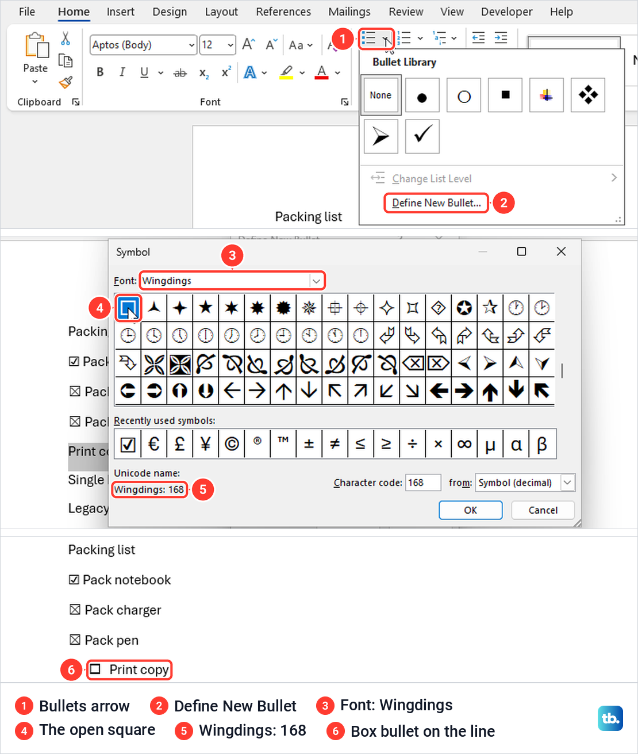
Task: Pick the copyright recently used symbol
Action: pos(232,444)
